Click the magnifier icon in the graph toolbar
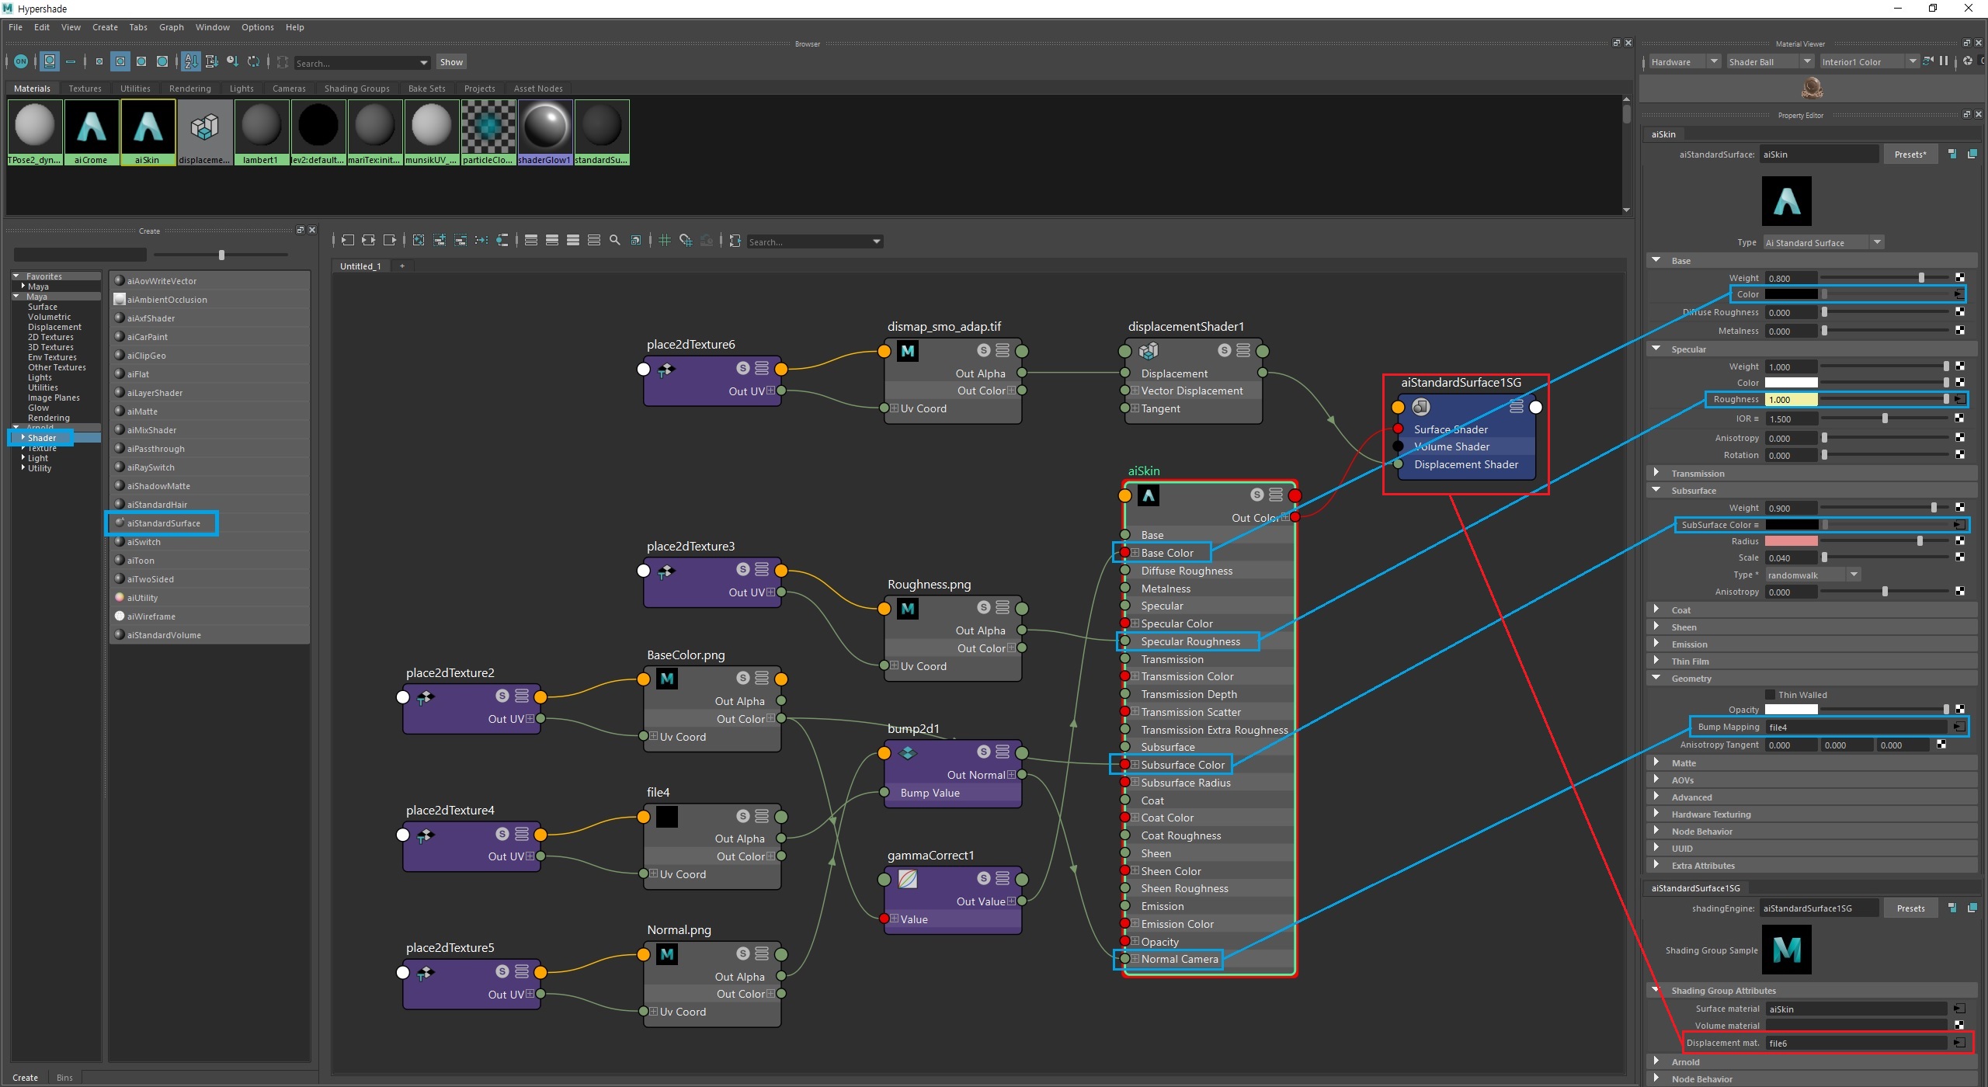This screenshot has width=1988, height=1087. pos(615,241)
